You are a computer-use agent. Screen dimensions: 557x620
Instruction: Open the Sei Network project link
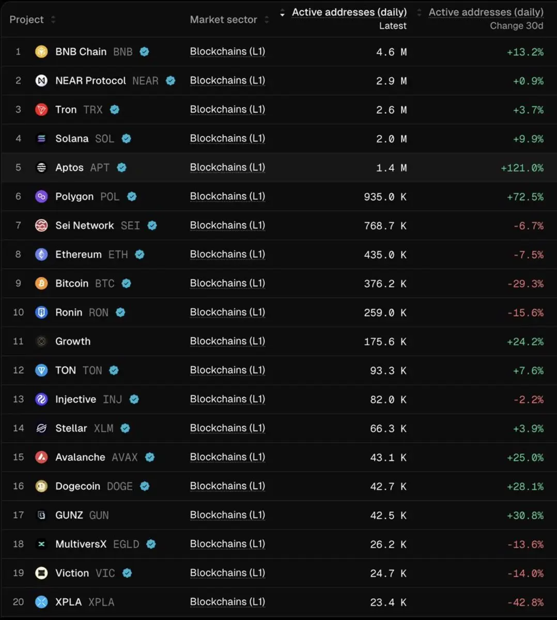84,225
